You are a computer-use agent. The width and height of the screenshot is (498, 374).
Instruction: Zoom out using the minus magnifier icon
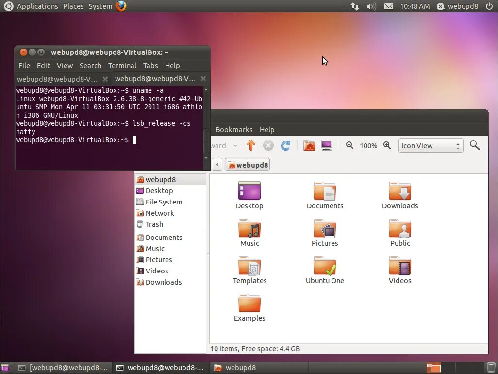(350, 145)
